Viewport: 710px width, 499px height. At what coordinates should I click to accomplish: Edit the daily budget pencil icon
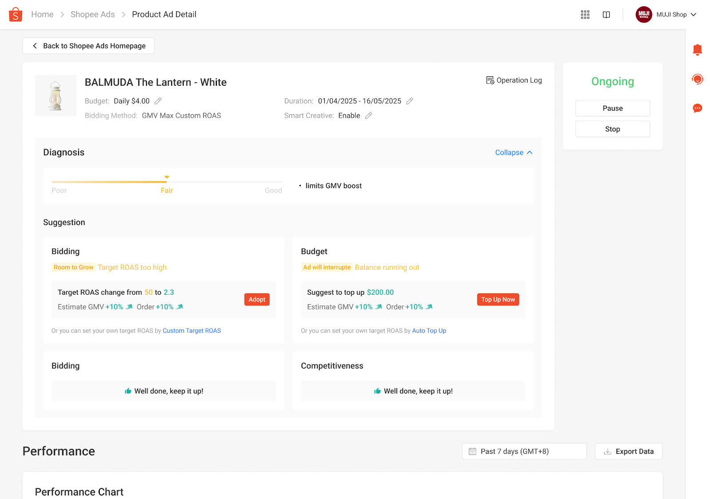point(158,101)
